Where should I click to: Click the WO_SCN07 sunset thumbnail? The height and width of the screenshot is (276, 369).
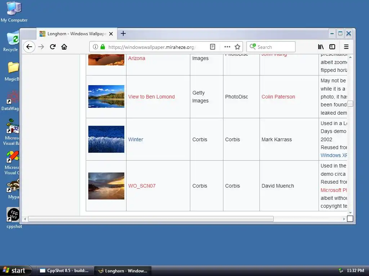(106, 186)
